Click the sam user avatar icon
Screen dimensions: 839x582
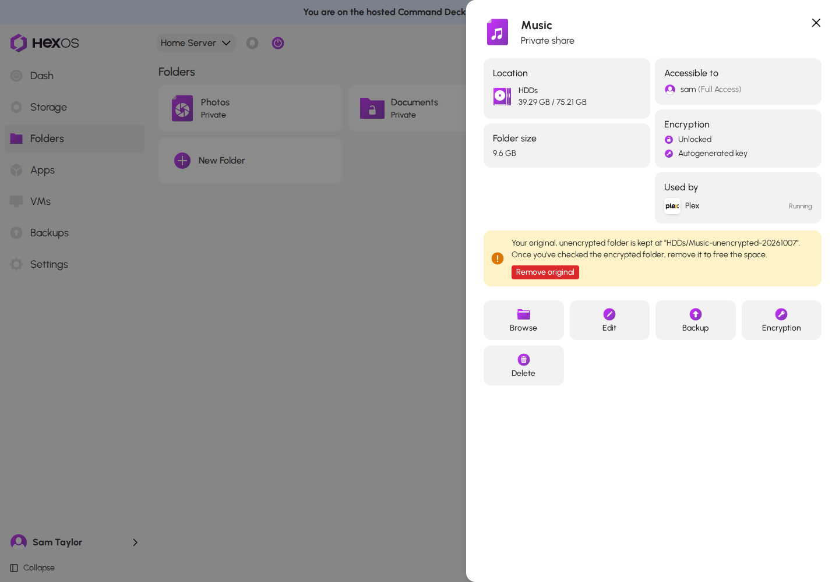point(670,90)
